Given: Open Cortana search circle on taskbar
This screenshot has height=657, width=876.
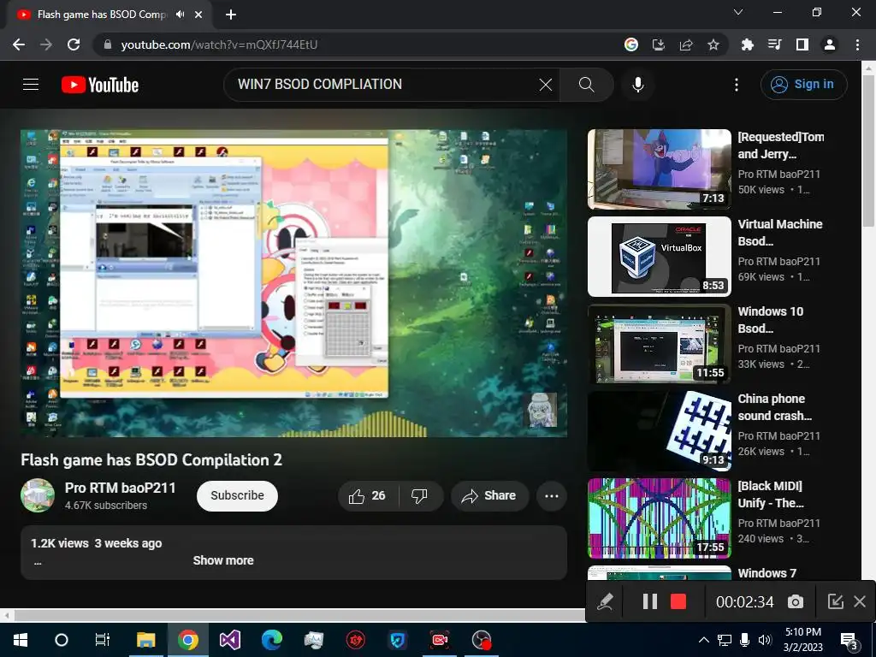Looking at the screenshot, I should point(62,640).
